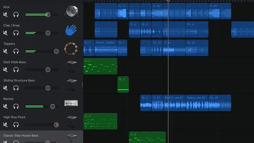Select the M...2 clip in Basses

[146, 103]
